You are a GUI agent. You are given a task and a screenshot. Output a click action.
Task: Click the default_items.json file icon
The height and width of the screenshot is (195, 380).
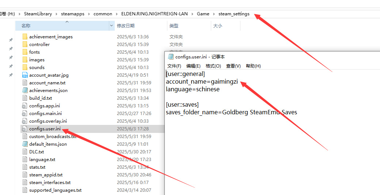click(25, 144)
